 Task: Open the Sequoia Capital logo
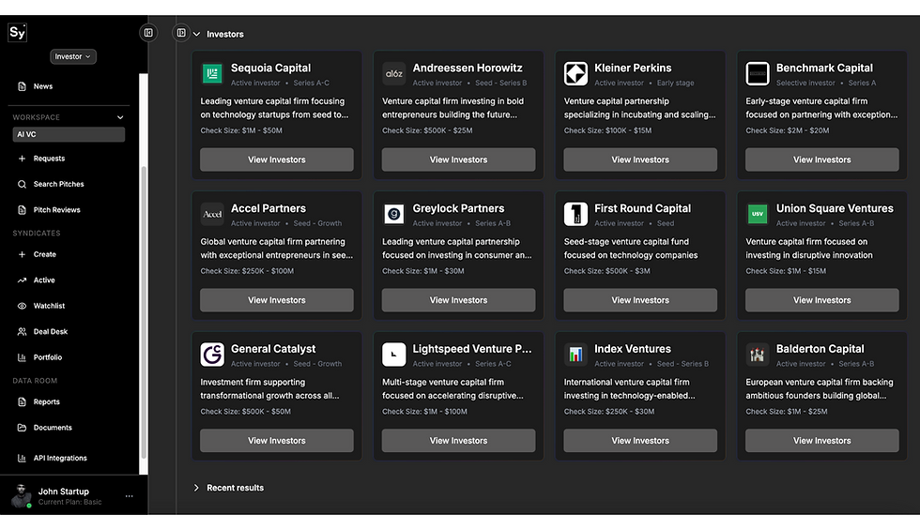[212, 74]
